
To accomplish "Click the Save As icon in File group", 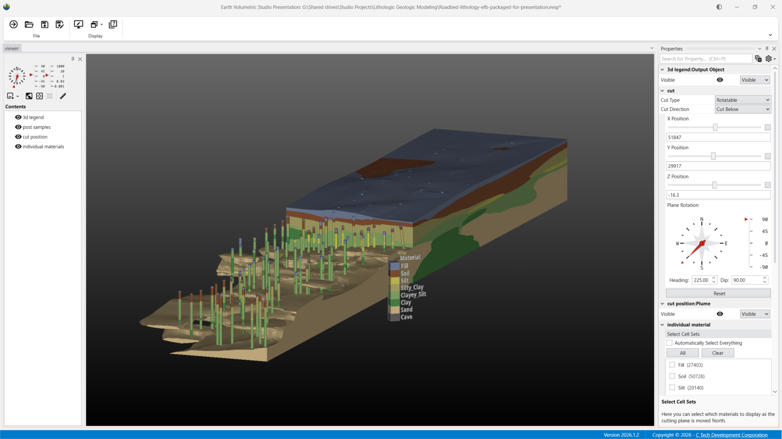I will pos(59,24).
